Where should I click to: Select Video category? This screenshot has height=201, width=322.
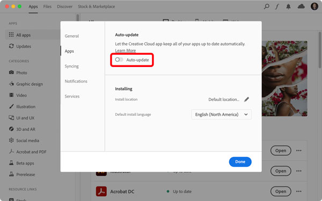point(18,95)
